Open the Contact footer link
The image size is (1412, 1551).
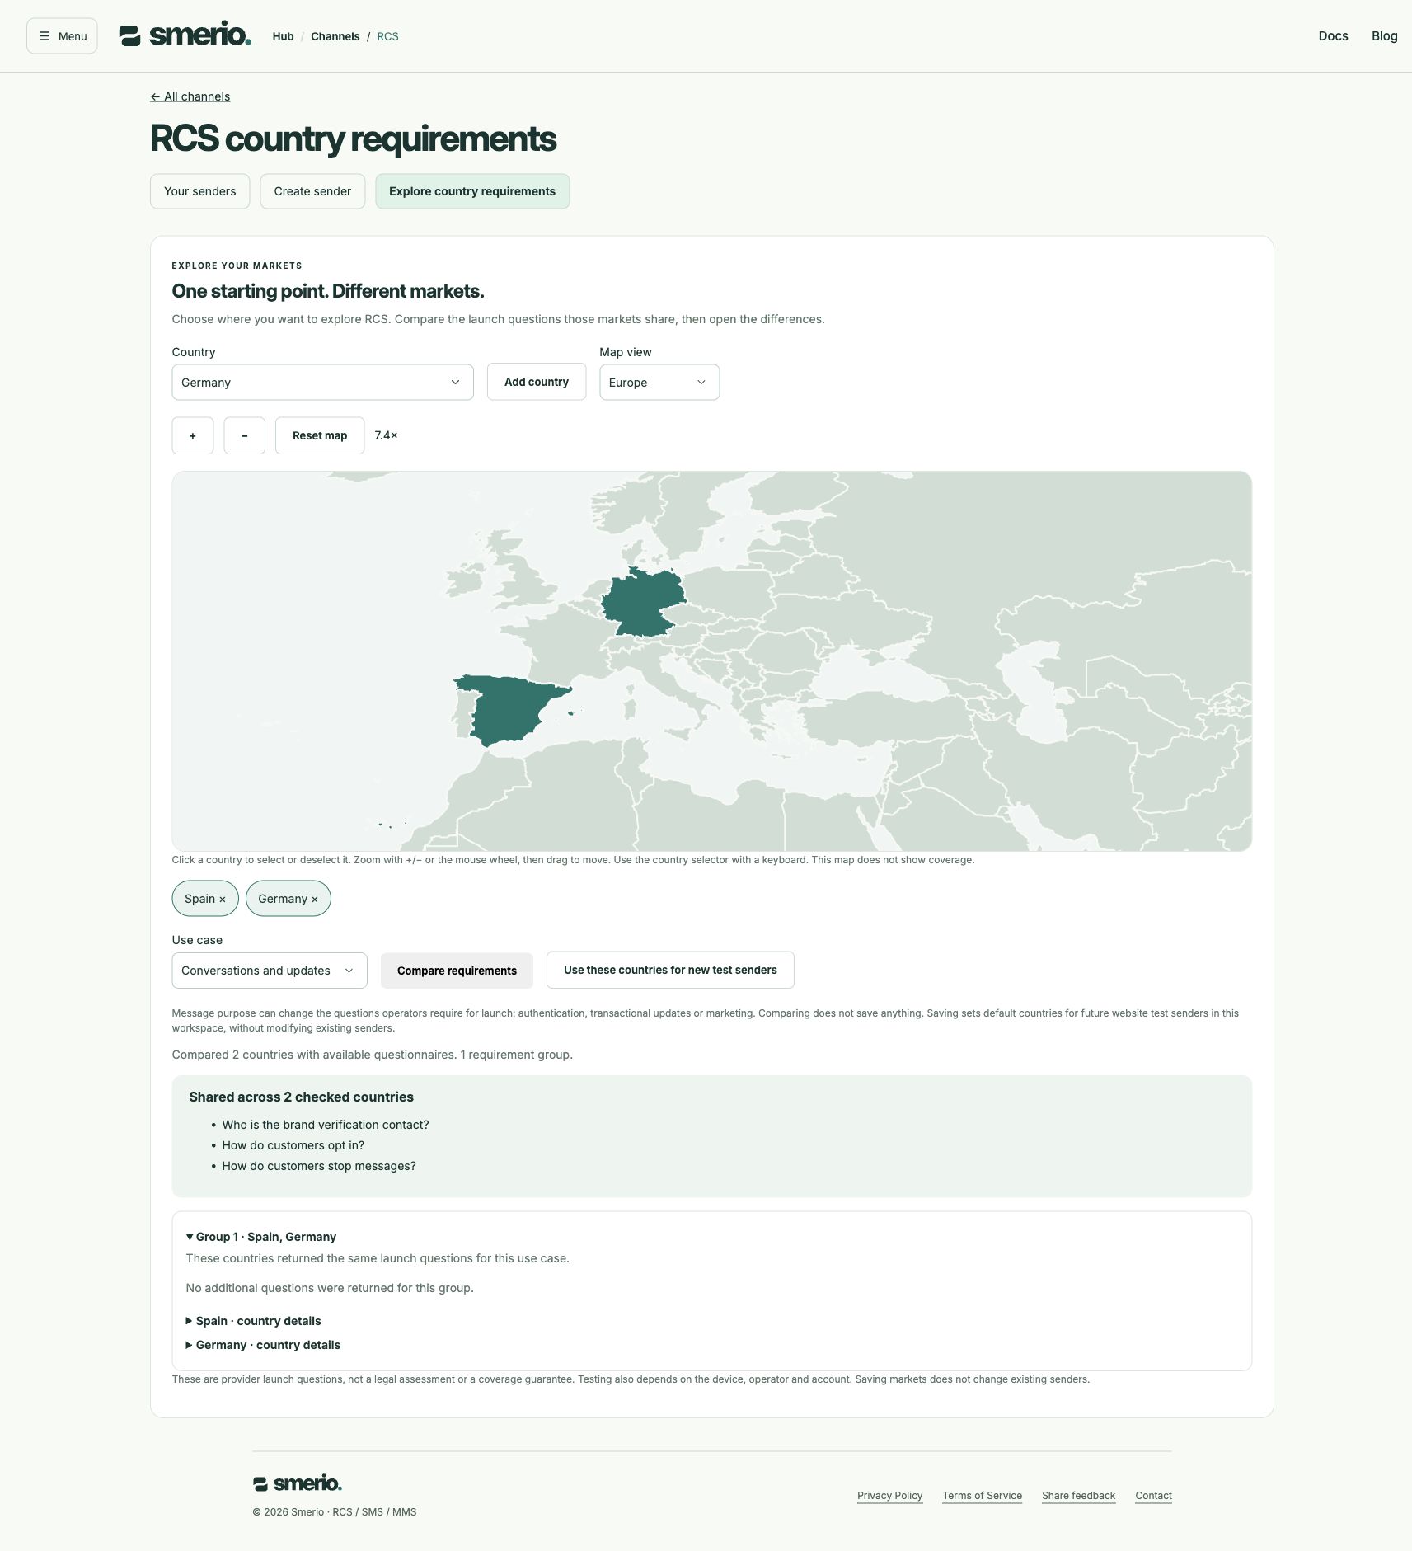click(x=1153, y=1496)
